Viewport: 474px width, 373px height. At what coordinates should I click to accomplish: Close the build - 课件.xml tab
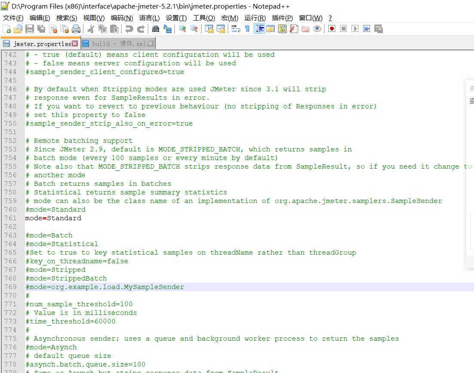tap(150, 44)
